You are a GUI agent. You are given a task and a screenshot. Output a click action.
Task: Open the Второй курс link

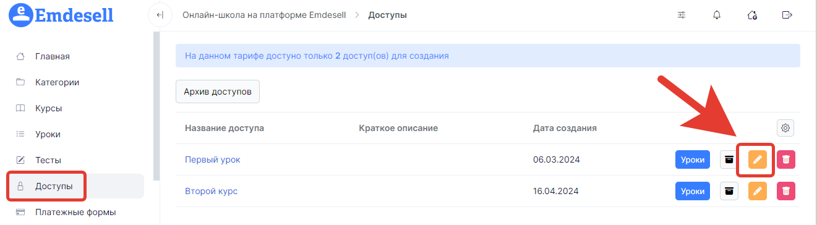coord(211,191)
